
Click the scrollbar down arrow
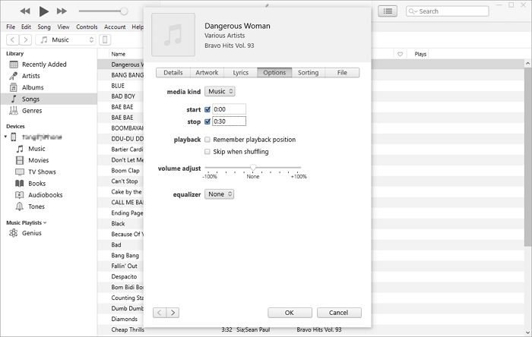(527, 332)
